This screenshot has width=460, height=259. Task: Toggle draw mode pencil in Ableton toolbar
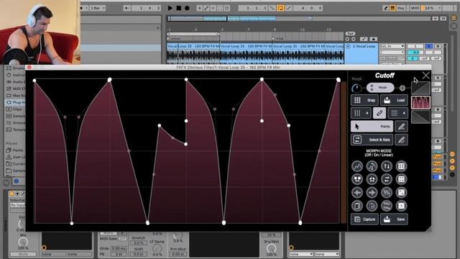click(x=386, y=8)
